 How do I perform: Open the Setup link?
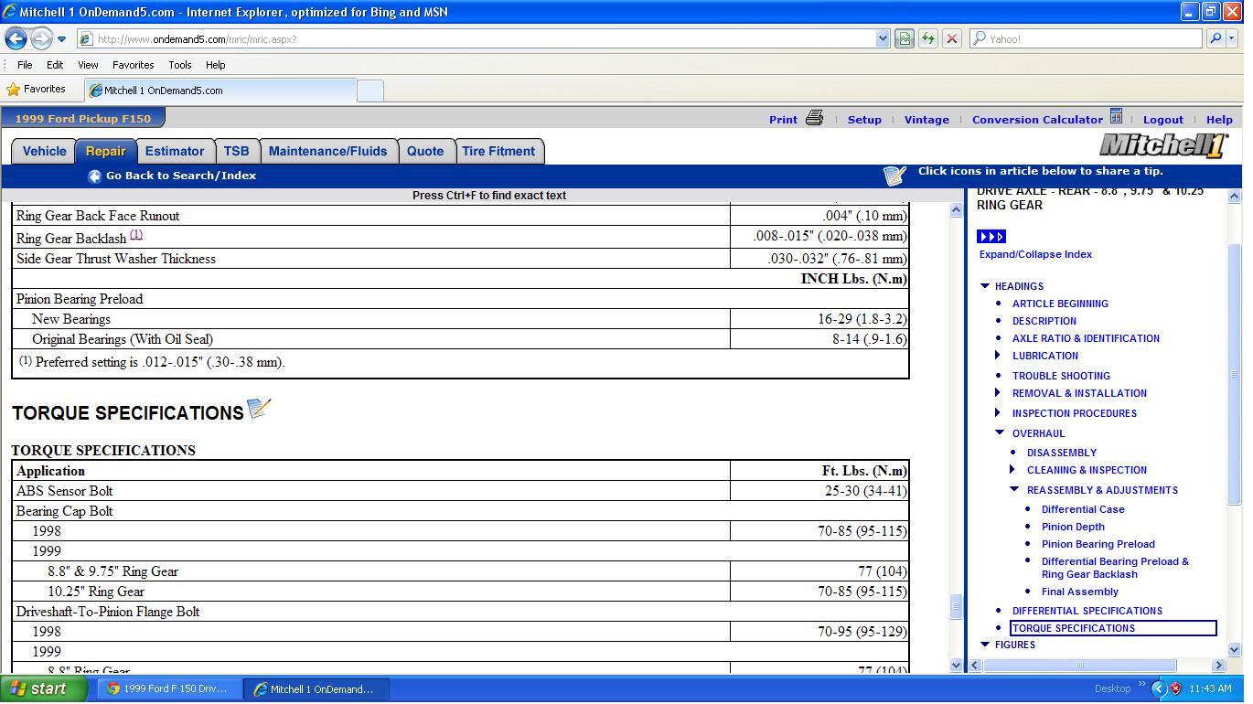tap(864, 120)
